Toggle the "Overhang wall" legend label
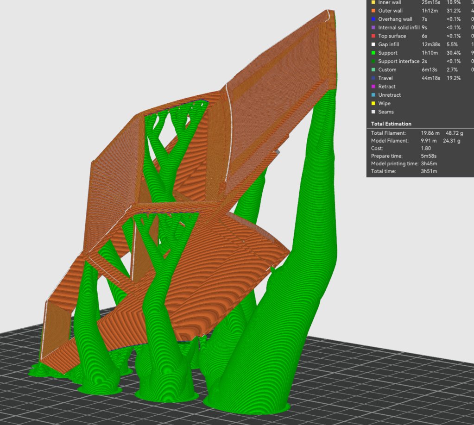The width and height of the screenshot is (474, 425). pyautogui.click(x=395, y=19)
